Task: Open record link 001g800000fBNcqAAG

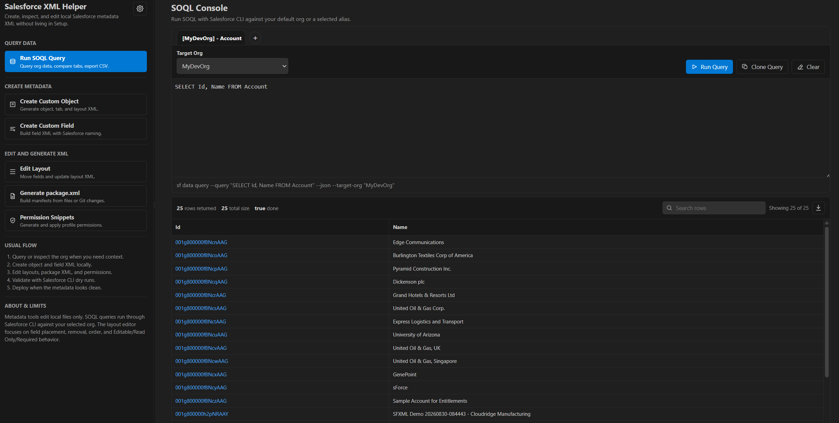Action: click(x=201, y=282)
